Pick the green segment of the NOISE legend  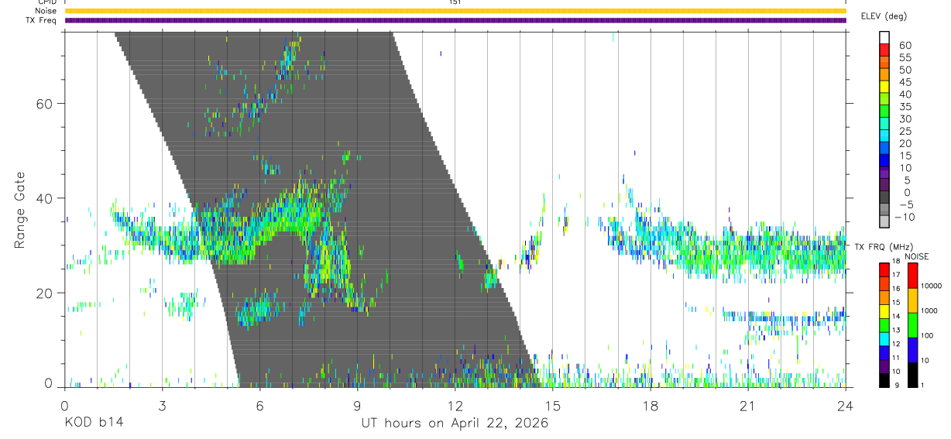[x=913, y=324]
